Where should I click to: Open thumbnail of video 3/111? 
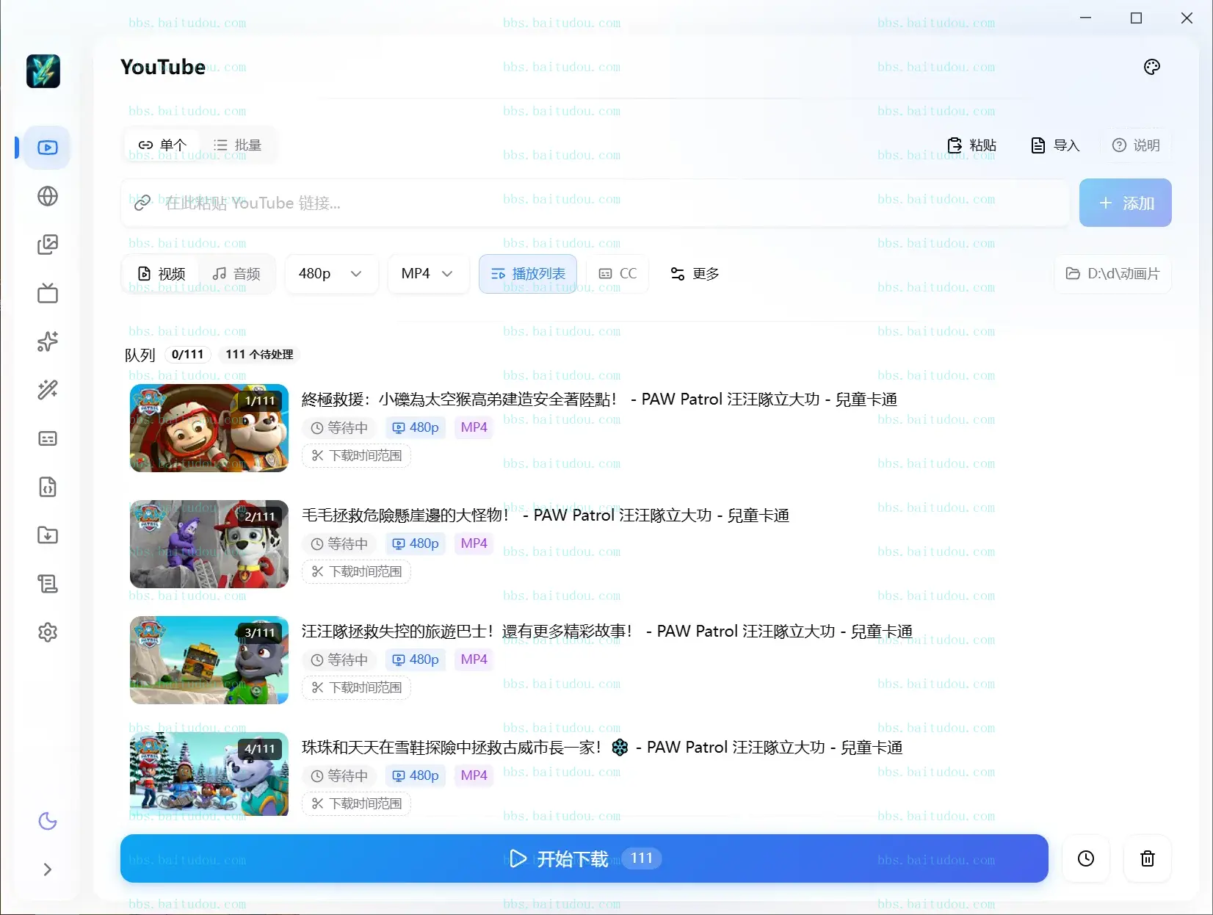pyautogui.click(x=209, y=660)
